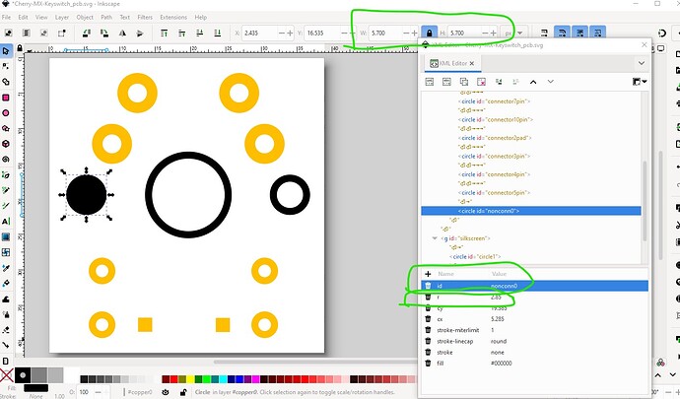Open the Object menu

click(x=85, y=18)
